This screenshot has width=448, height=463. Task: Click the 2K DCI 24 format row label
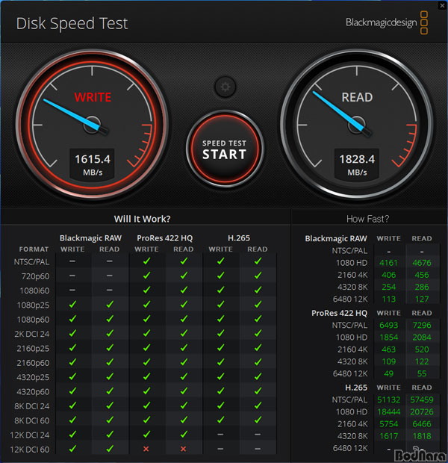coord(32,334)
